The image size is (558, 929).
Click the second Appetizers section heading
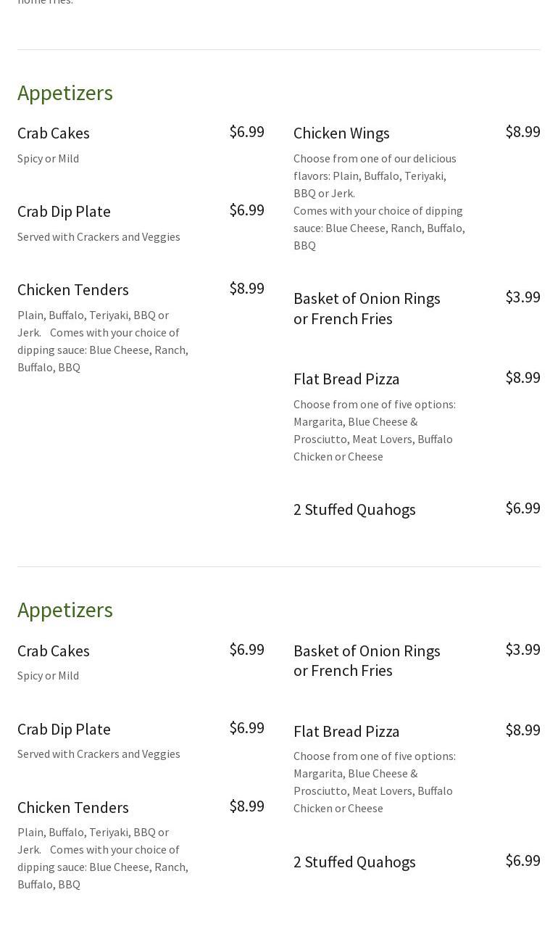tap(65, 610)
